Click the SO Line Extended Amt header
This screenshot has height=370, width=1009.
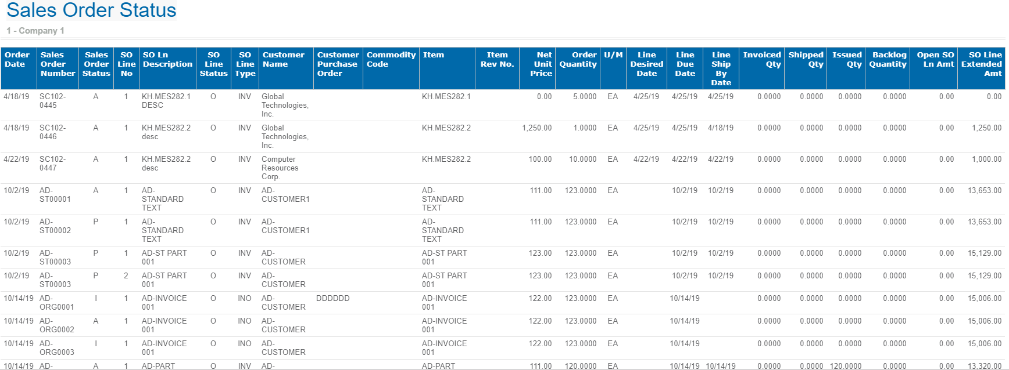tap(982, 64)
